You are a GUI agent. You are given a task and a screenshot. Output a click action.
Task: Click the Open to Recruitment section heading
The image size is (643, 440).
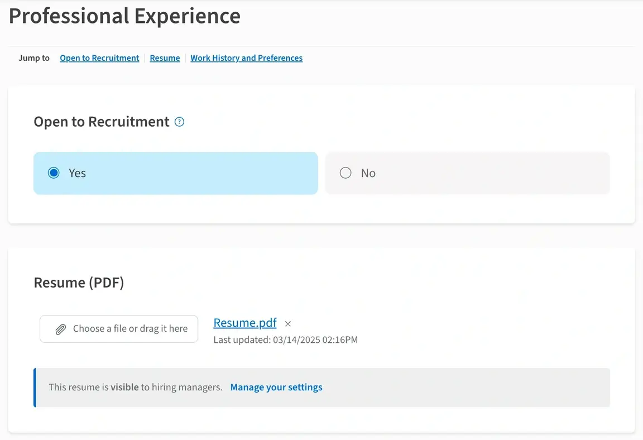point(101,122)
